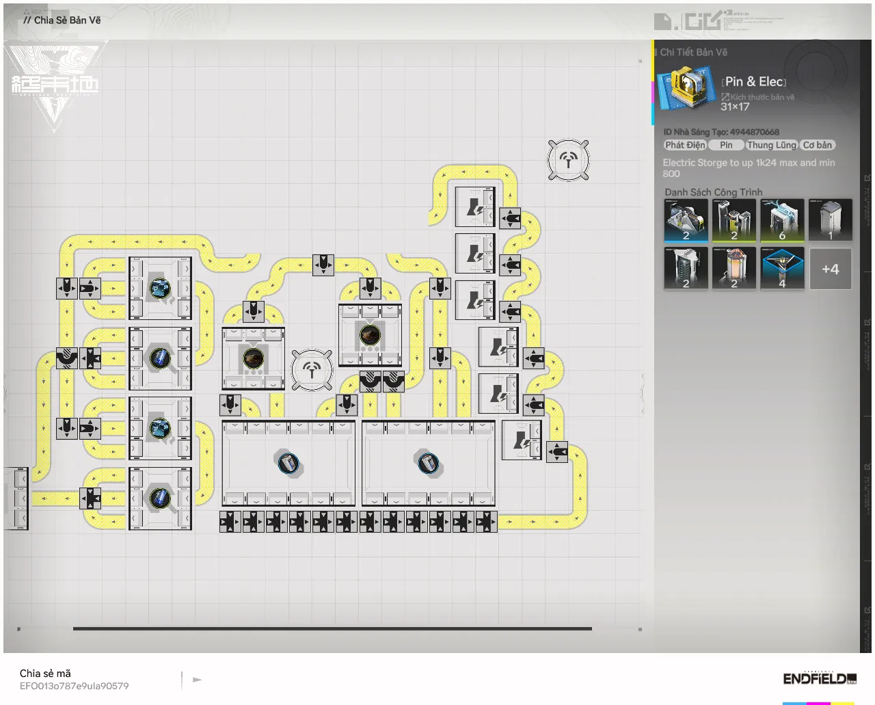Select the Phát Điện tag
Viewport: 875px width, 705px height.
685,145
